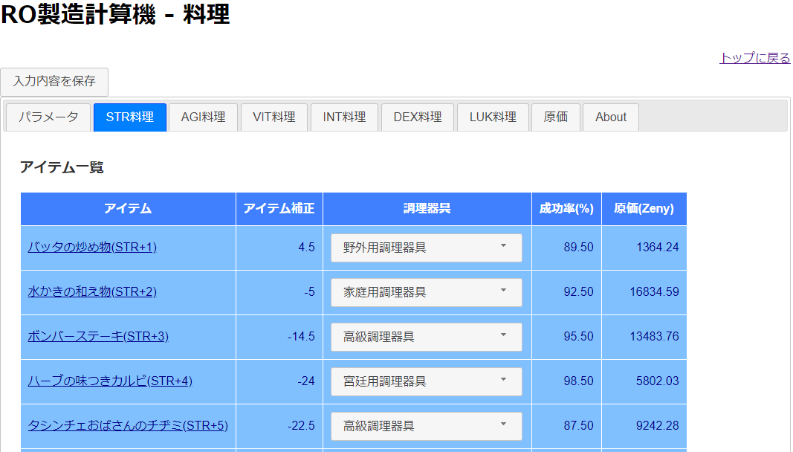The height and width of the screenshot is (452, 793).
Task: Show the 原価 tab
Action: 556,117
